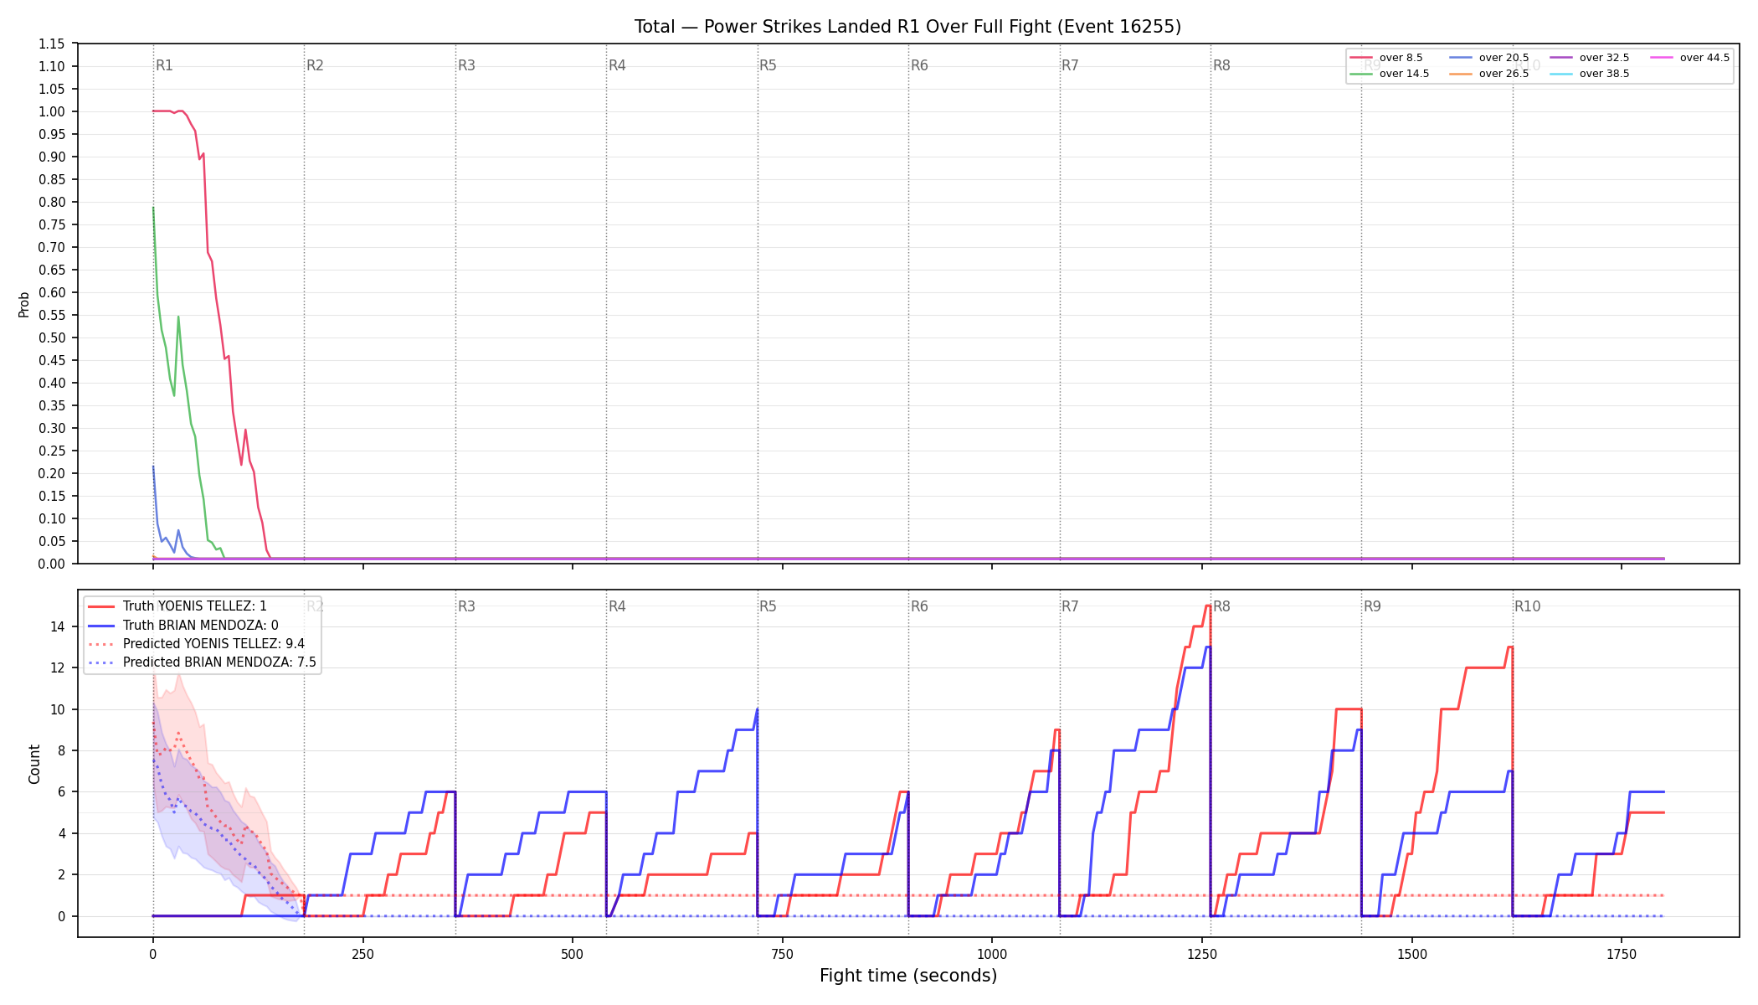
Task: Click the R5 round marker in the Prob chart
Action: (x=768, y=65)
